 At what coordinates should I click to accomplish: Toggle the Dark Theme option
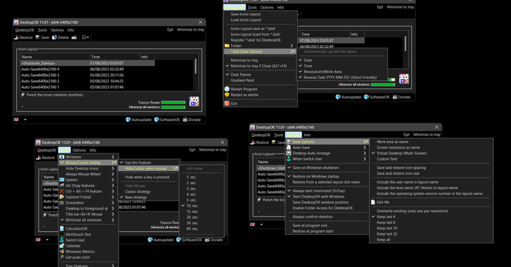[241, 75]
